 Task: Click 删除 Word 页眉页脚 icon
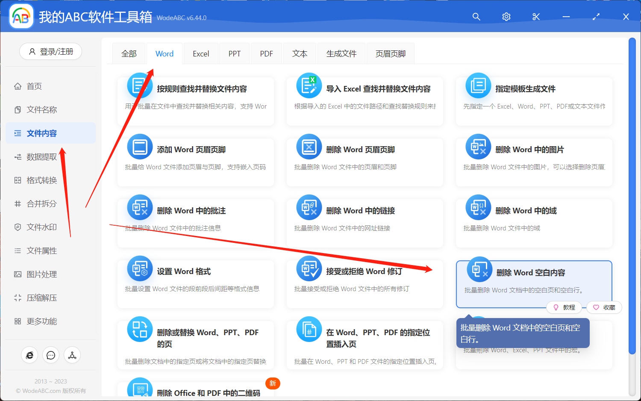[x=309, y=147]
